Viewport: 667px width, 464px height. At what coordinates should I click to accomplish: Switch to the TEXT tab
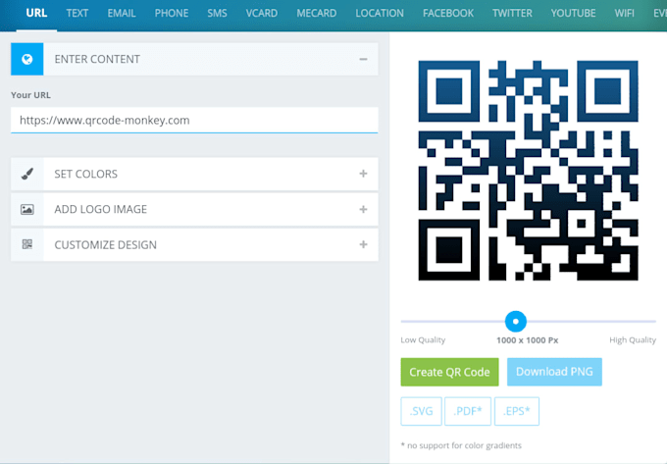[x=77, y=13]
